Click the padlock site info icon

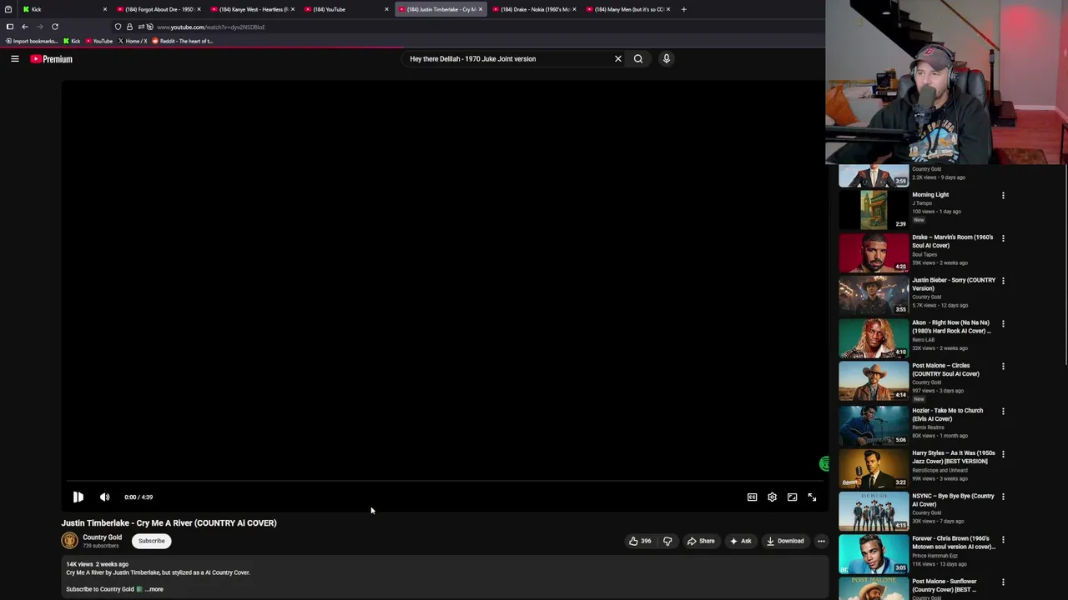[x=129, y=27]
